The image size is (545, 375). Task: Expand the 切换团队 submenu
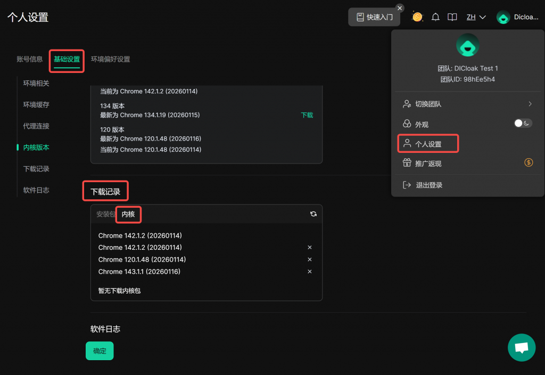click(530, 104)
